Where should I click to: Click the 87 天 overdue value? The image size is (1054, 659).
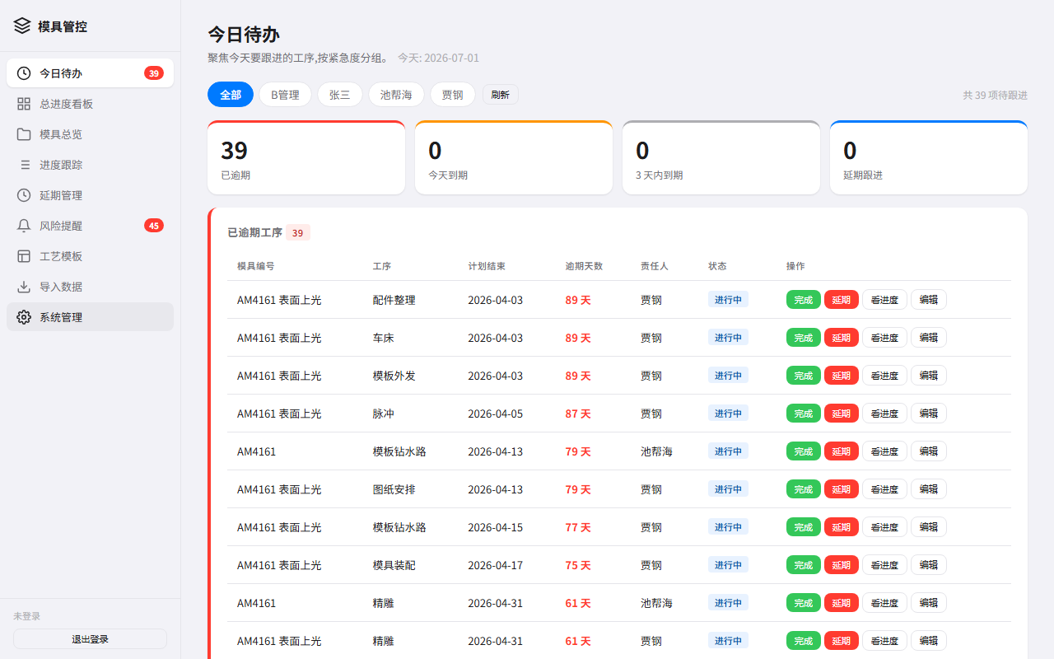(x=578, y=414)
